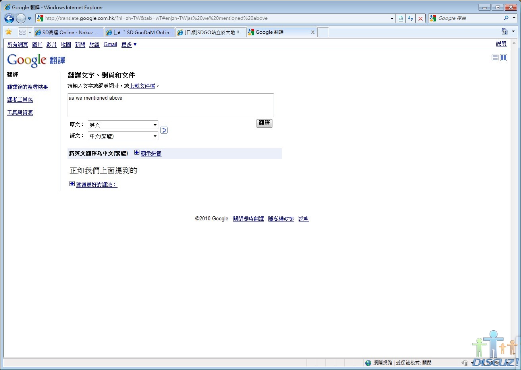This screenshot has height=370, width=521.
Task: Open the 原文 language dropdown
Action: point(123,125)
